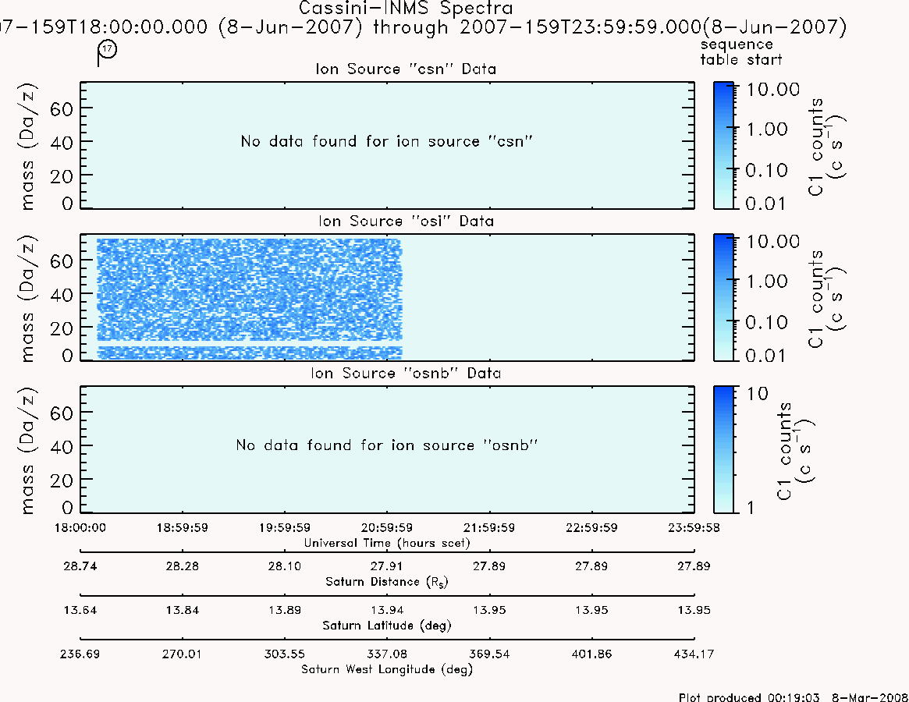The height and width of the screenshot is (702, 909).
Task: Click west longitude value 401.86
Action: (591, 654)
